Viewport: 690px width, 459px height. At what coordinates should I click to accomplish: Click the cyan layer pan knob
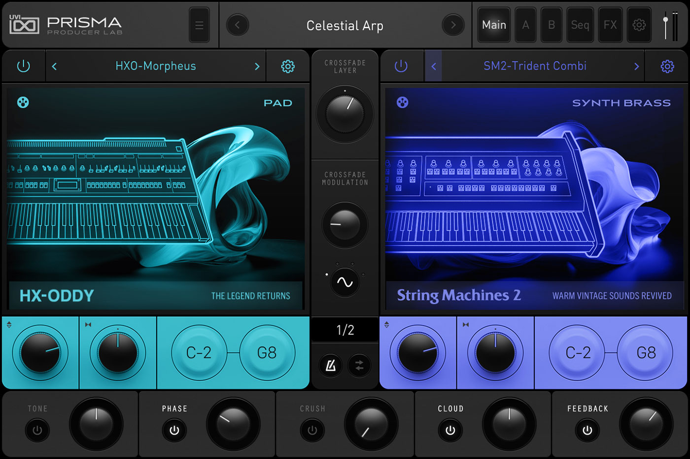(118, 353)
